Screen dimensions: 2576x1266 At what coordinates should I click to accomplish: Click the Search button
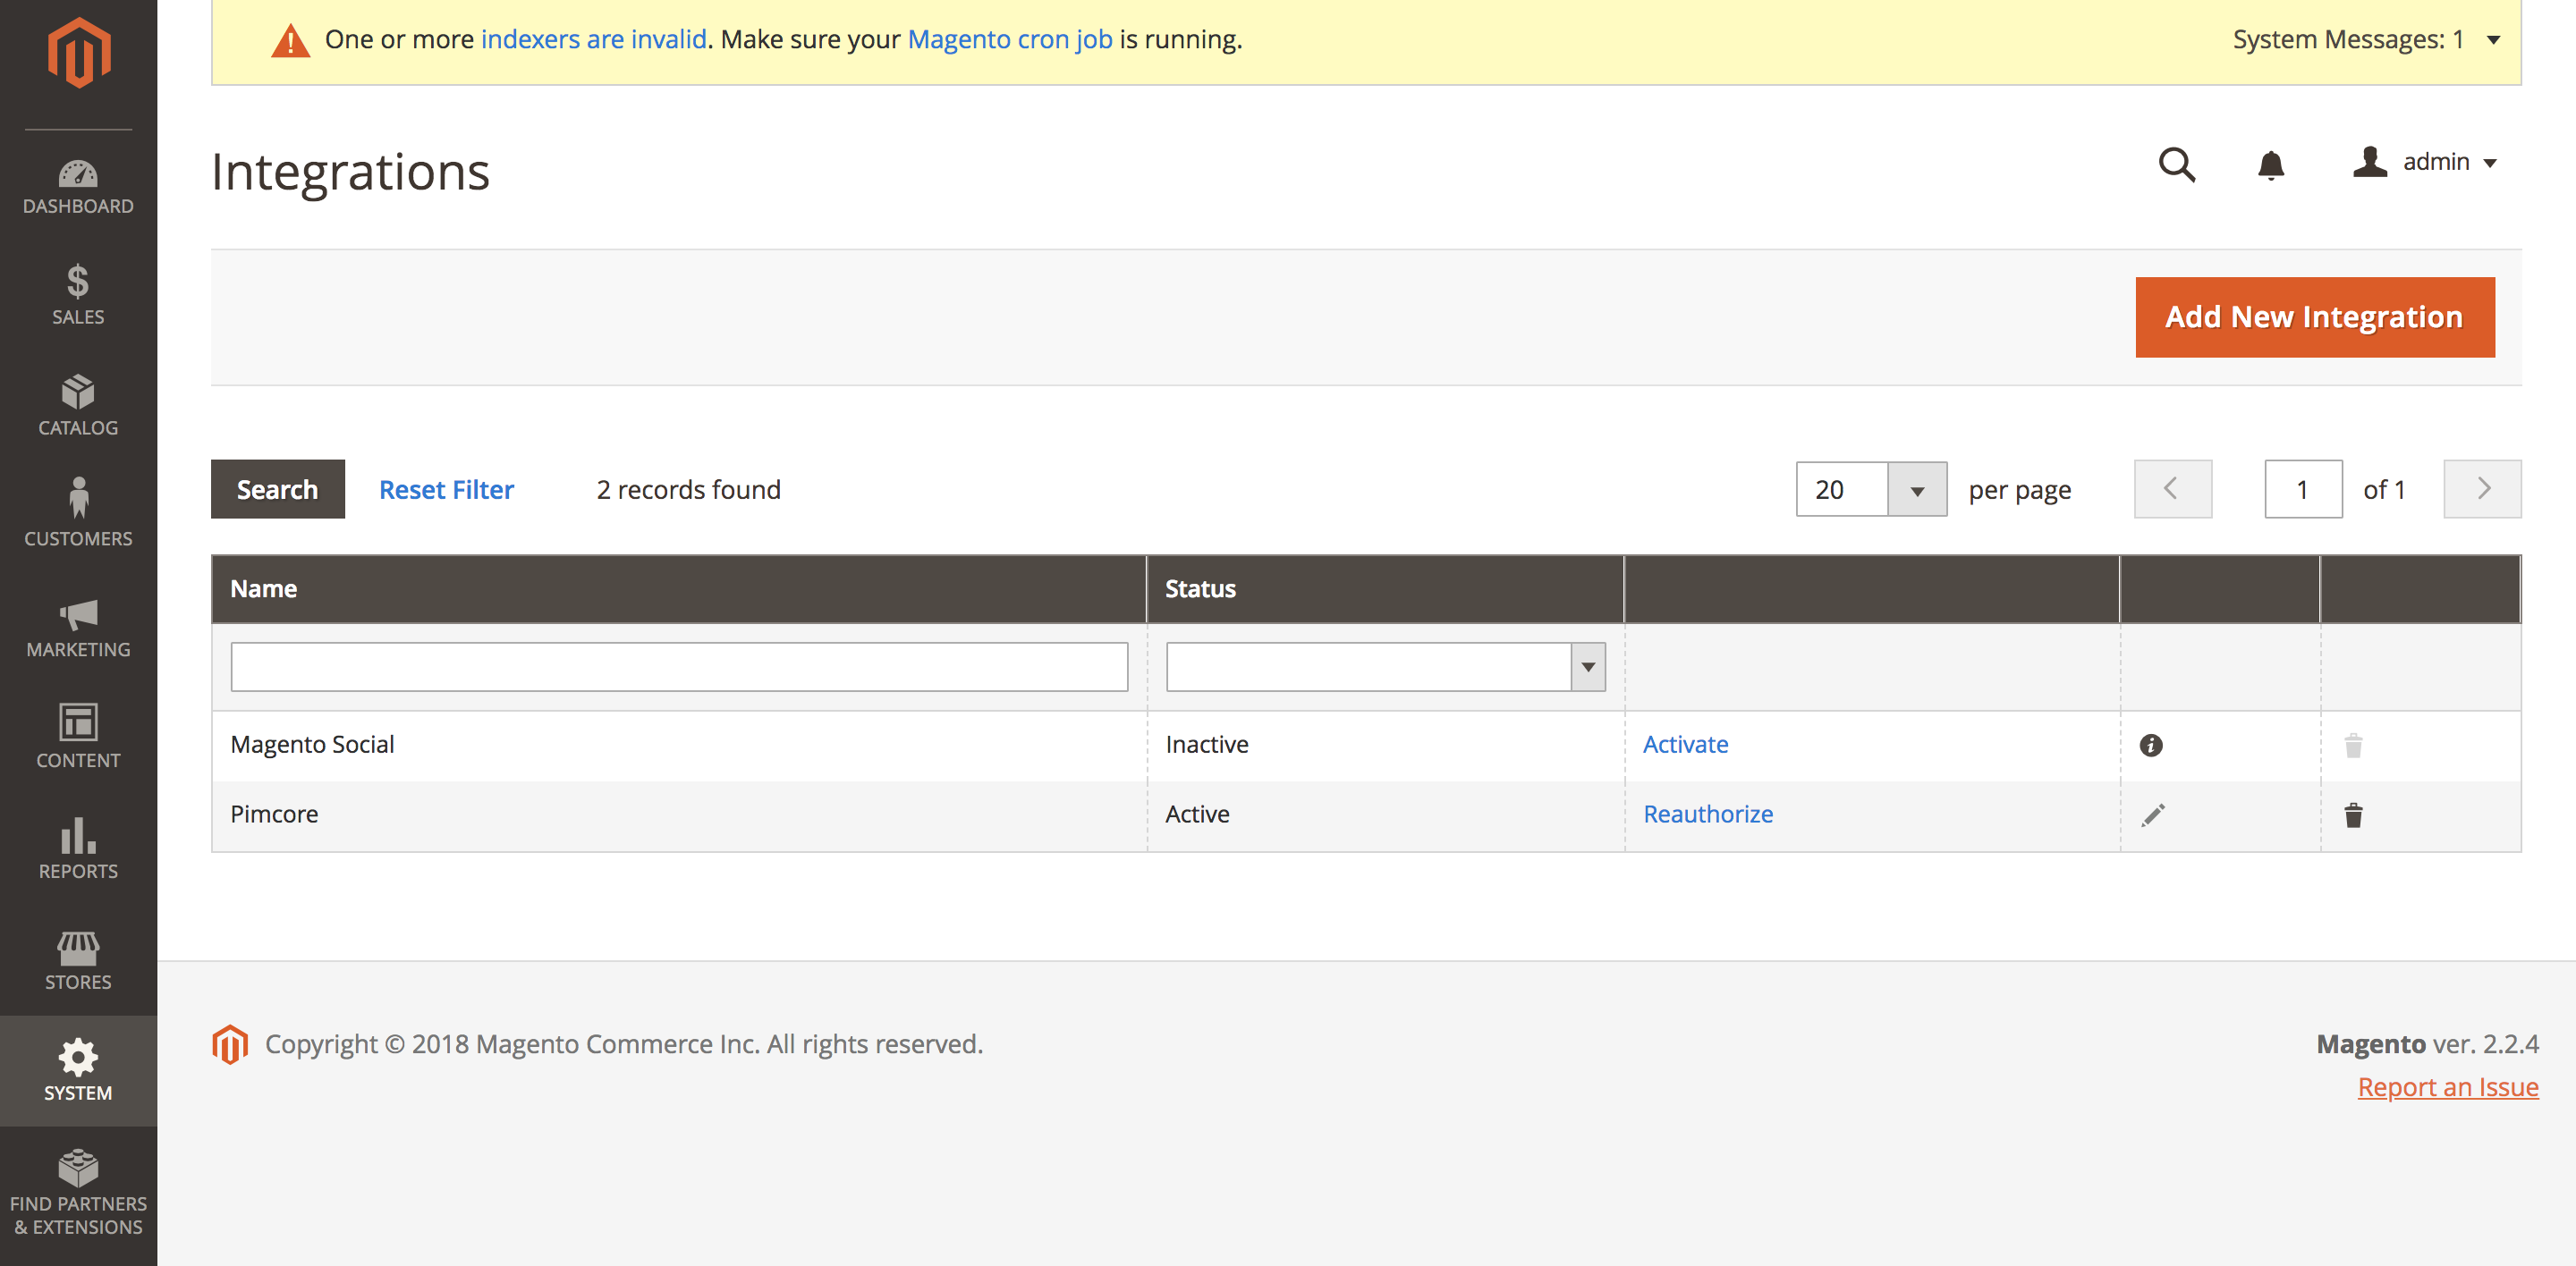click(277, 490)
